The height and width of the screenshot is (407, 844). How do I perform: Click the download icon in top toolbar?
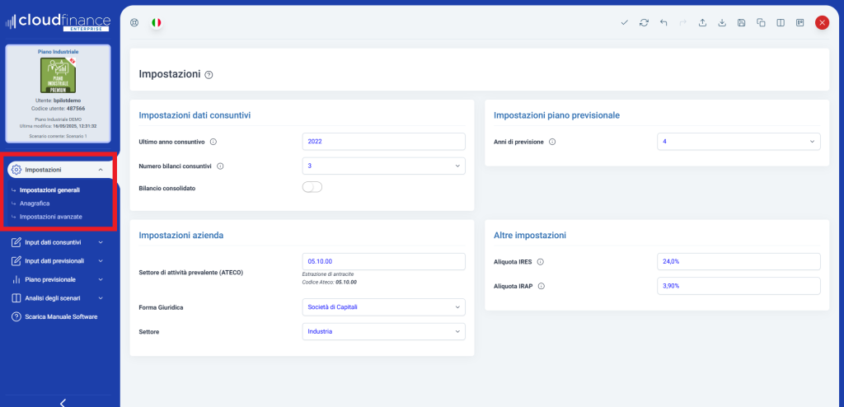point(722,22)
